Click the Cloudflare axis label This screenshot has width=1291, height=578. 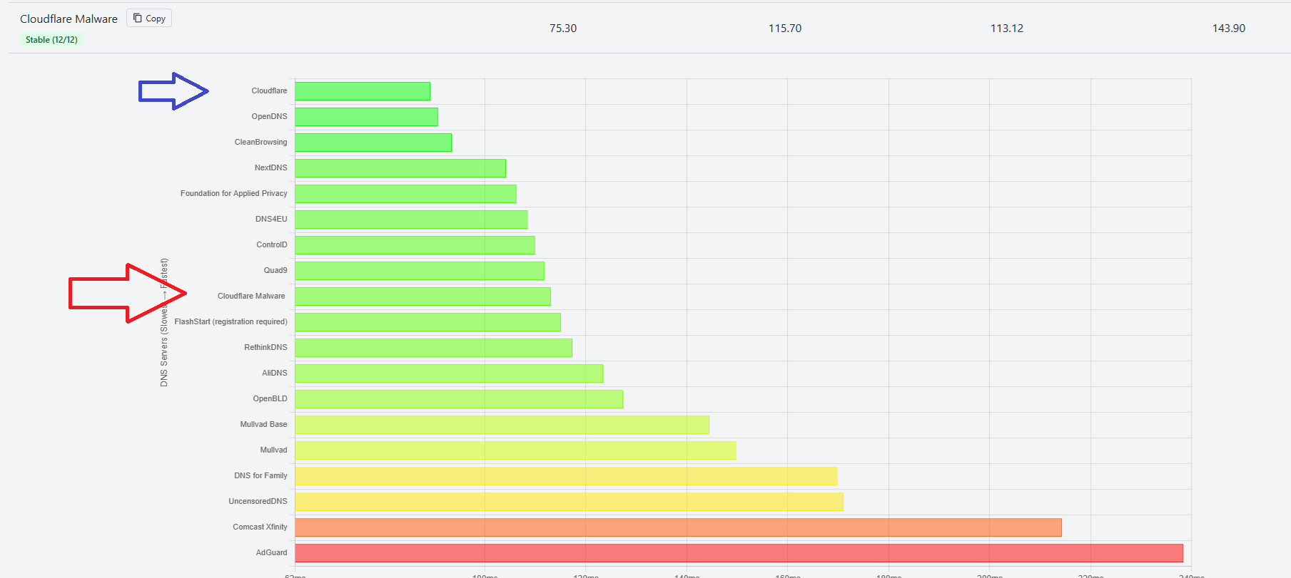click(269, 91)
